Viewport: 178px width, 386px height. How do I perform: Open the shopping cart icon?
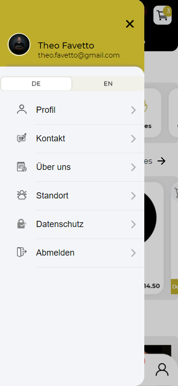pos(162,15)
